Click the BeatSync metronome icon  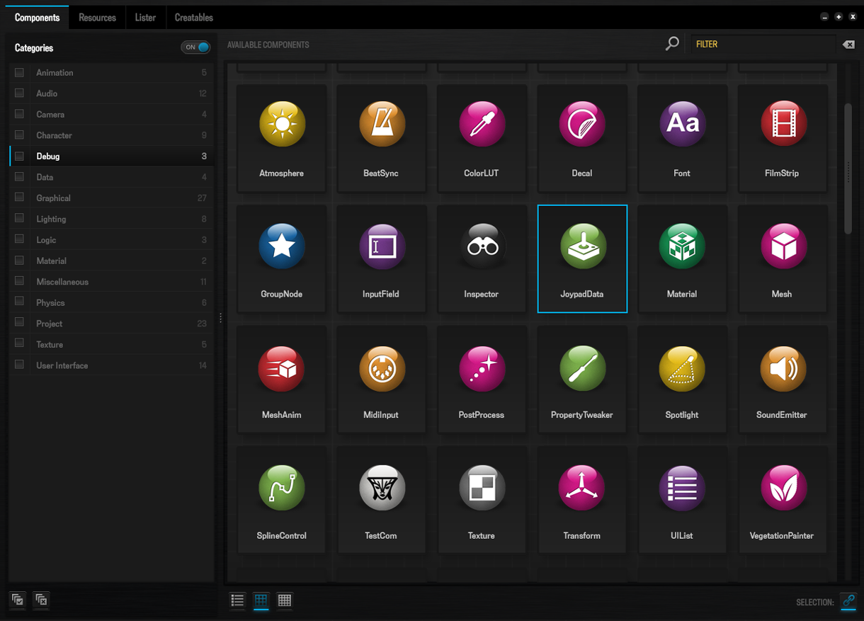tap(382, 125)
